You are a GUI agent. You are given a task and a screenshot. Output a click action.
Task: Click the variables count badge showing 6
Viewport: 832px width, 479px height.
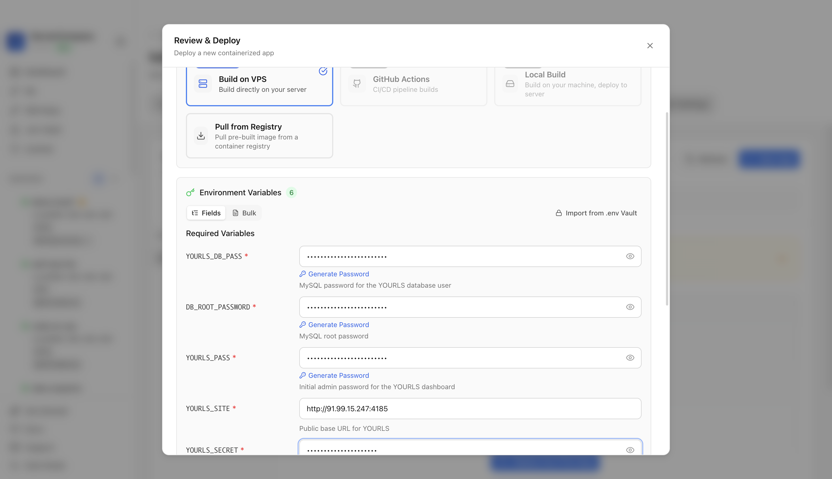(291, 193)
